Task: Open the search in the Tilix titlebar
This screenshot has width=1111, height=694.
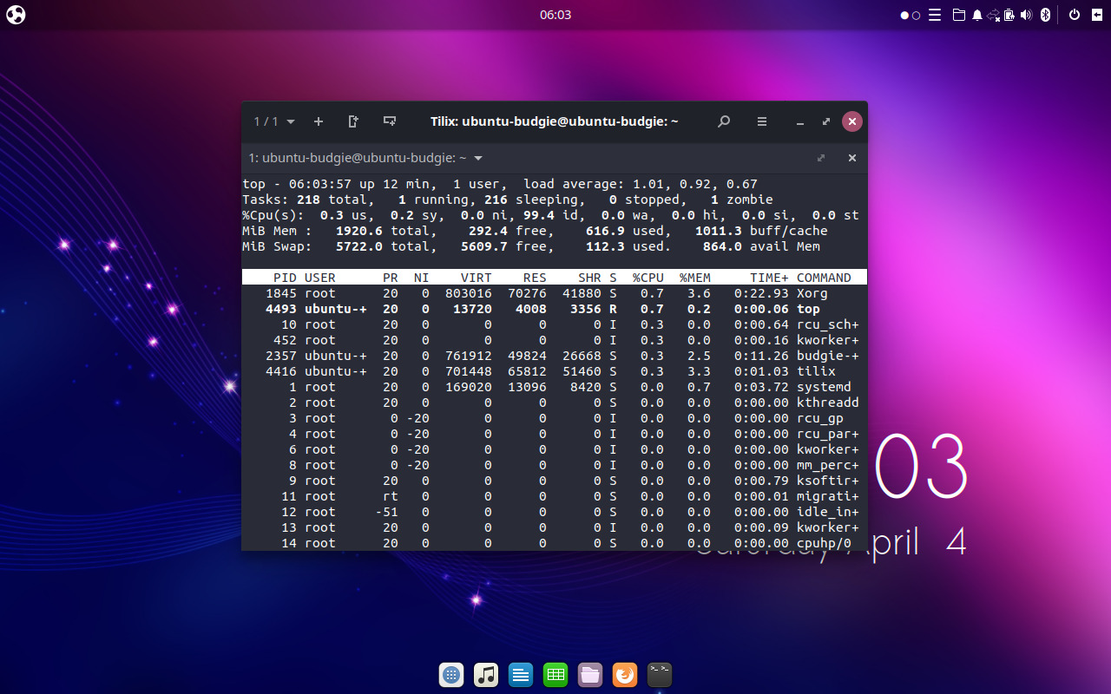Action: coord(723,121)
